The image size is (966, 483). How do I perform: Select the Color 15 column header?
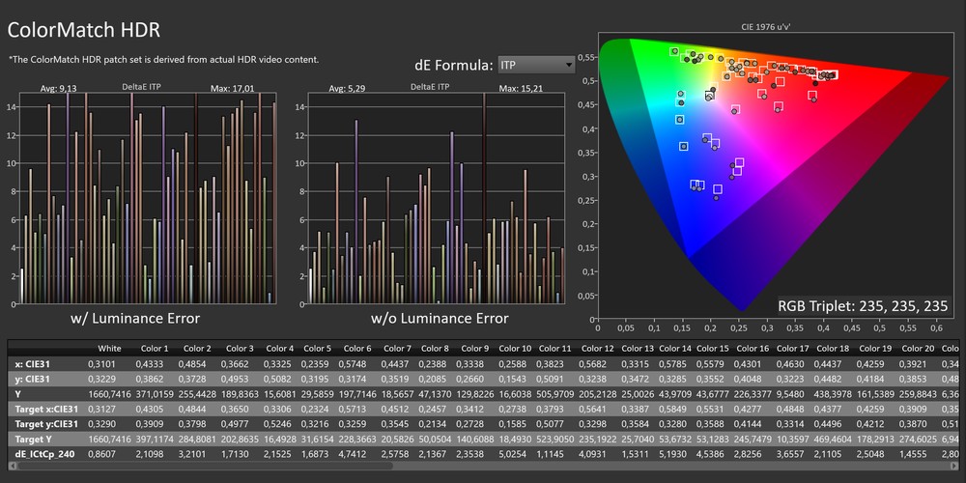point(712,349)
